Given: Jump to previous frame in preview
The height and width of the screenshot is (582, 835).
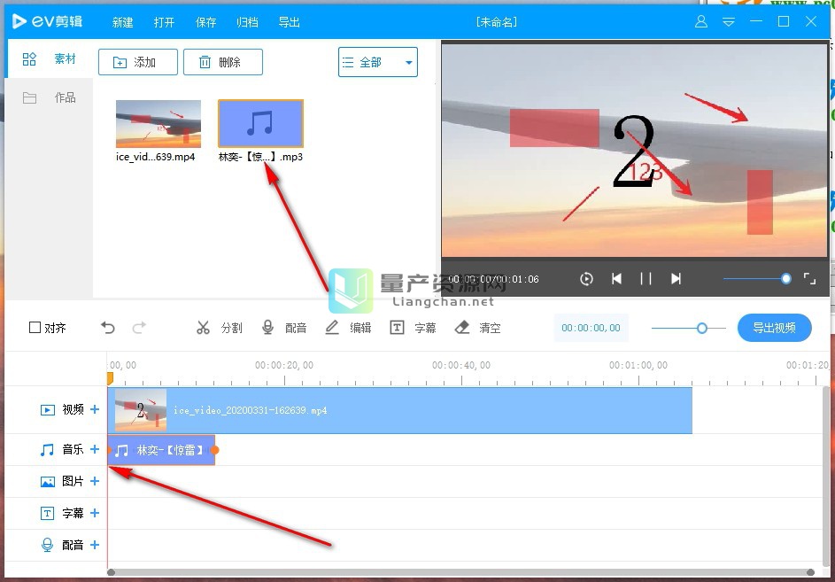Looking at the screenshot, I should coord(616,279).
